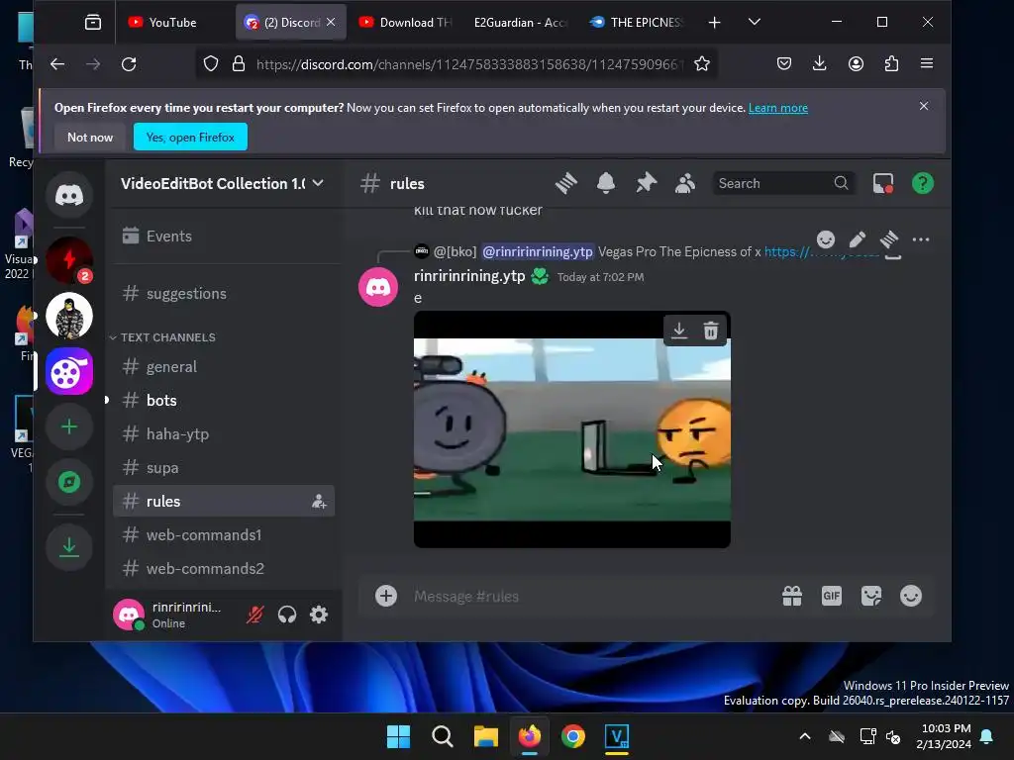Screen dimensions: 1014x760
Task: Toggle member list icon in channel header
Action: point(685,183)
